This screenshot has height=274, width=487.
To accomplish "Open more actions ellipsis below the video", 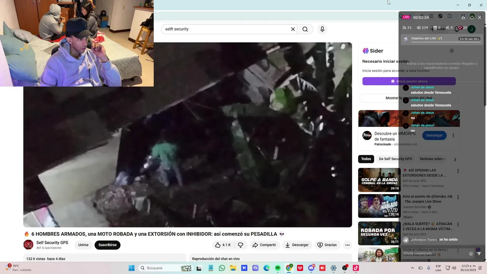I will [x=347, y=245].
